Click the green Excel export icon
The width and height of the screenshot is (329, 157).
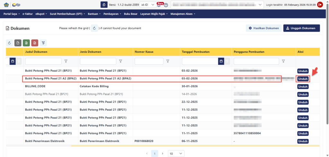pyautogui.click(x=26, y=43)
